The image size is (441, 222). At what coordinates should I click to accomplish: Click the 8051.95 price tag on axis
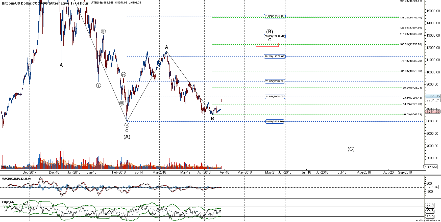pyautogui.click(x=433, y=96)
